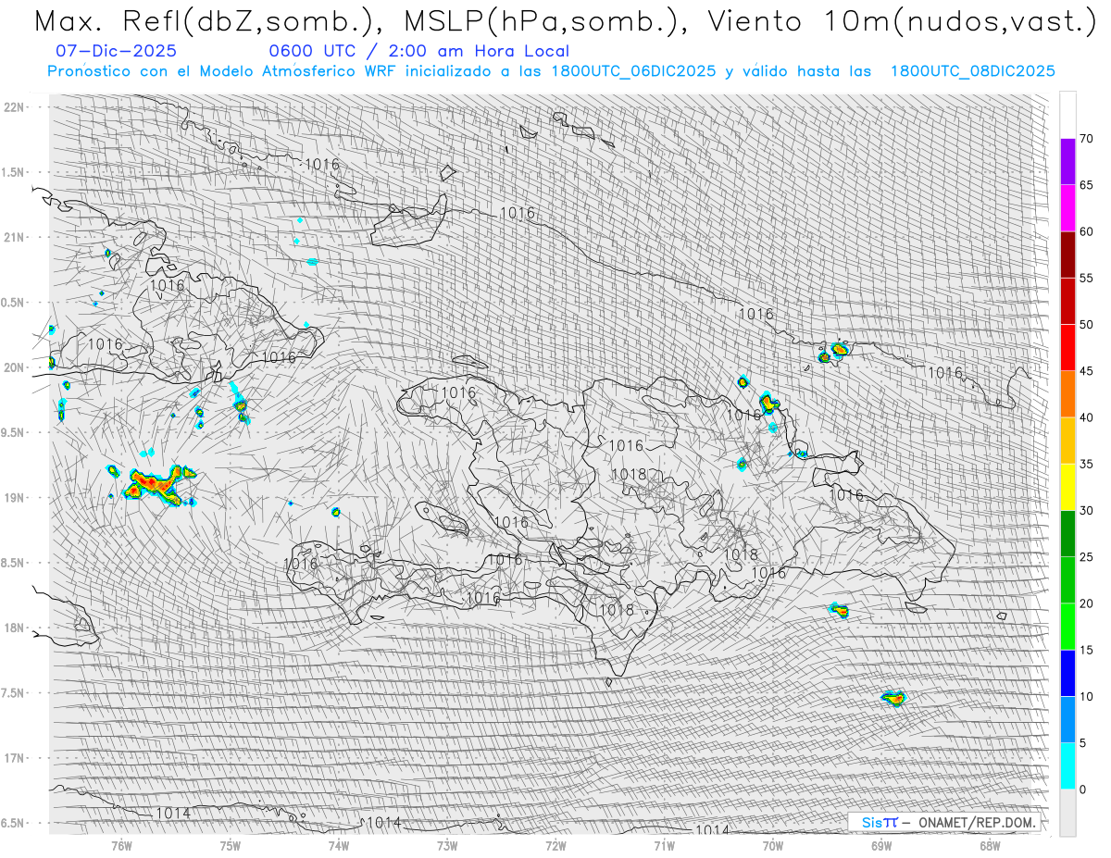Click the purple 65-70 dBZ color swatch
This screenshot has width=1111, height=858.
coord(1067,162)
